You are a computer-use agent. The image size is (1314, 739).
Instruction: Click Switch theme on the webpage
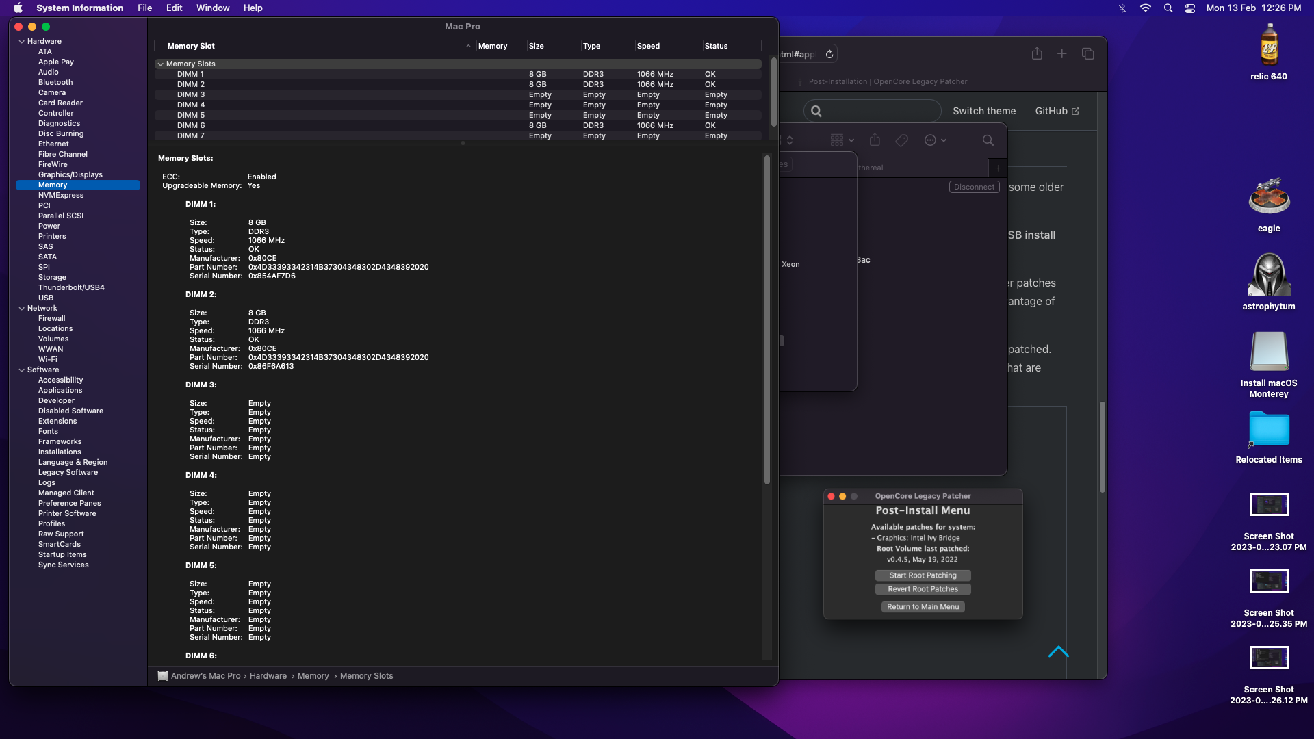coord(983,111)
